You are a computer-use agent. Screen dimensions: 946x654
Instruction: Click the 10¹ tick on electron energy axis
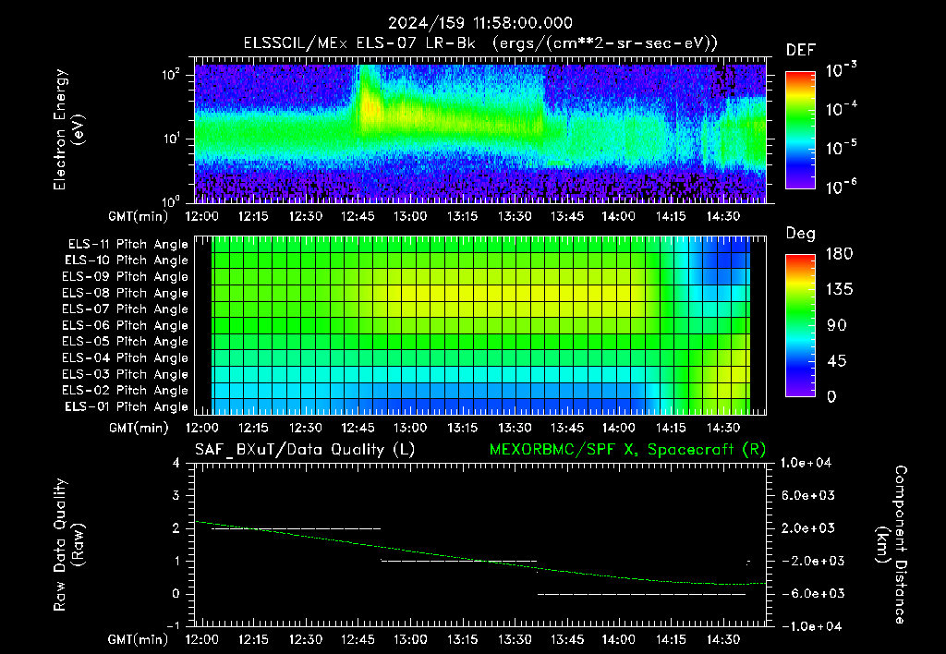pyautogui.click(x=171, y=139)
